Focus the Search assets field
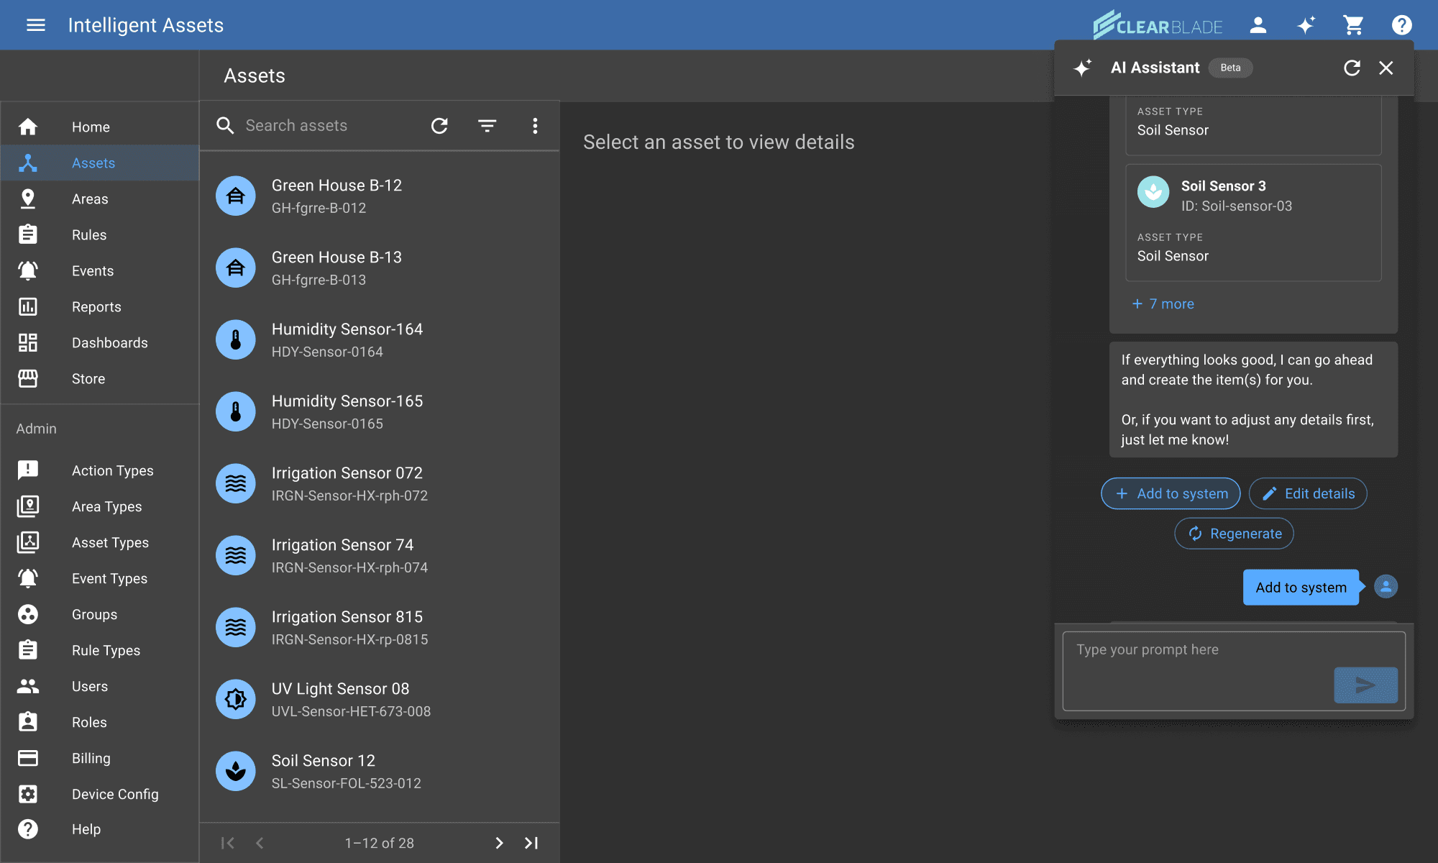The height and width of the screenshot is (863, 1438). tap(324, 126)
